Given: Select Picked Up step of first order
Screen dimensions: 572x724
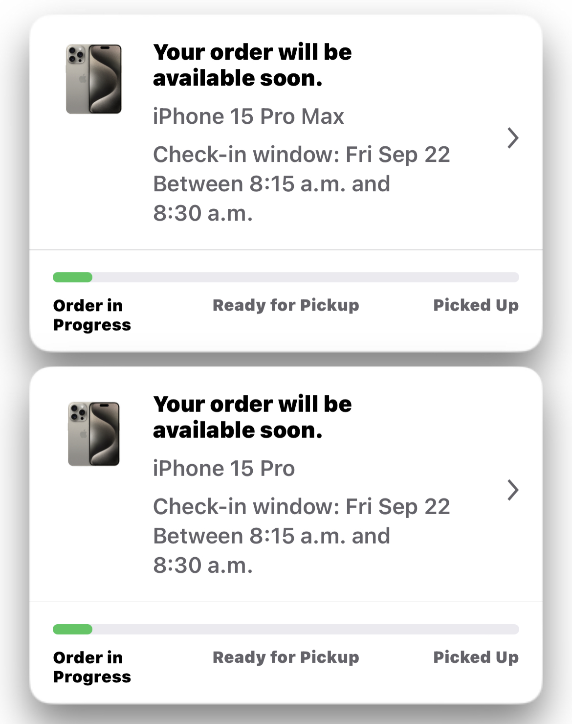Looking at the screenshot, I should click(x=476, y=305).
